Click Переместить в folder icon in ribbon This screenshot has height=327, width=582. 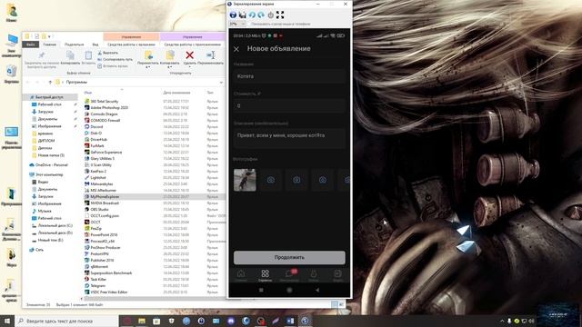(148, 55)
